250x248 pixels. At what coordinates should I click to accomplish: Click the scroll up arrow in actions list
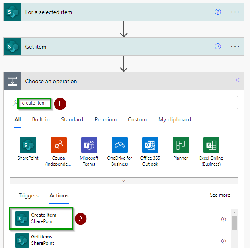[234, 213]
